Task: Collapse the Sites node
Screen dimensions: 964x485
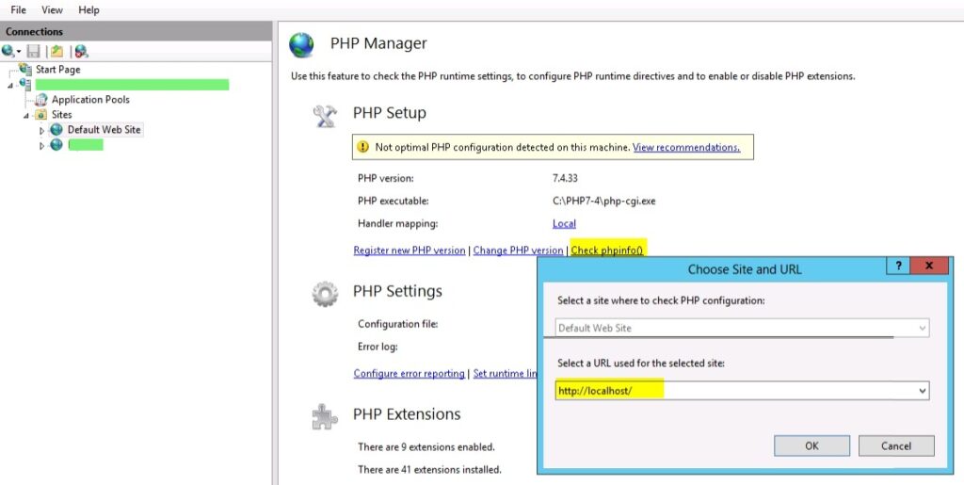Action: point(26,115)
